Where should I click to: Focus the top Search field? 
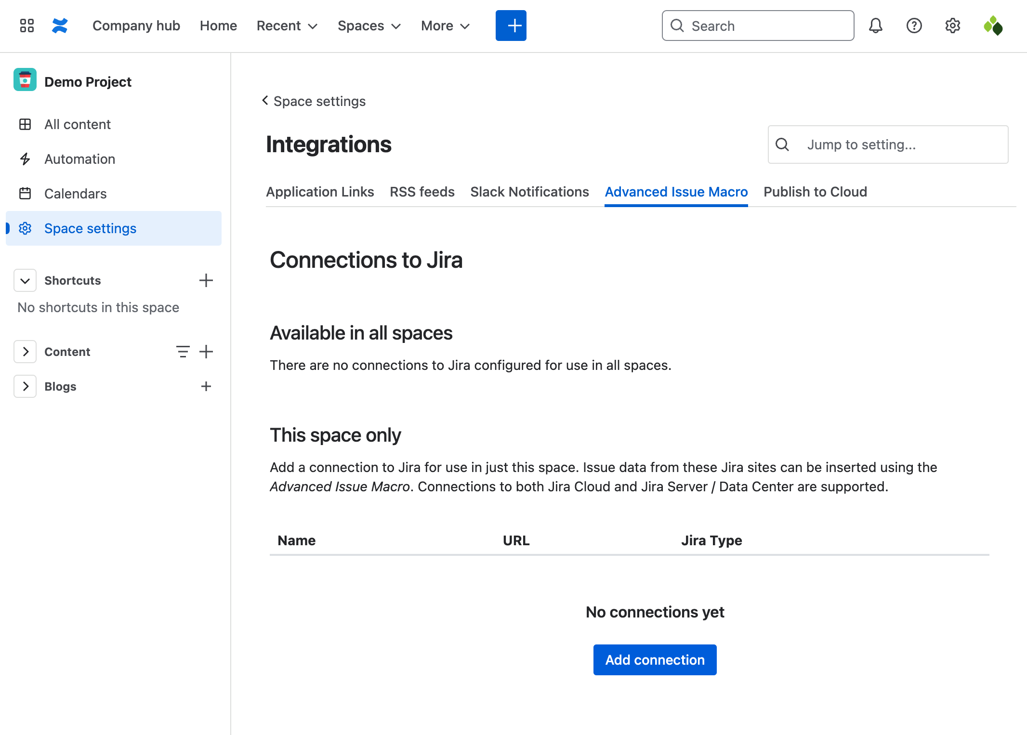coord(758,26)
